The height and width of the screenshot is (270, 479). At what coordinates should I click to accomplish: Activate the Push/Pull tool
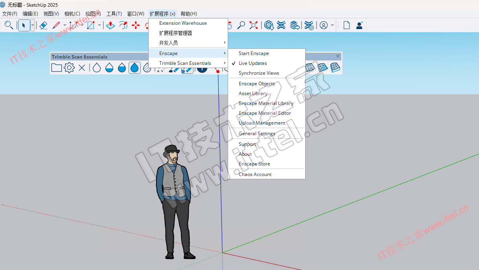[111, 26]
